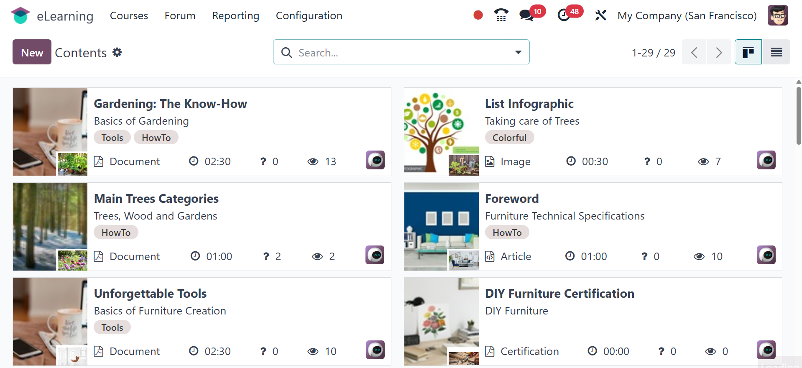Open the conversations messages icon
This screenshot has width=802, height=368.
click(526, 15)
